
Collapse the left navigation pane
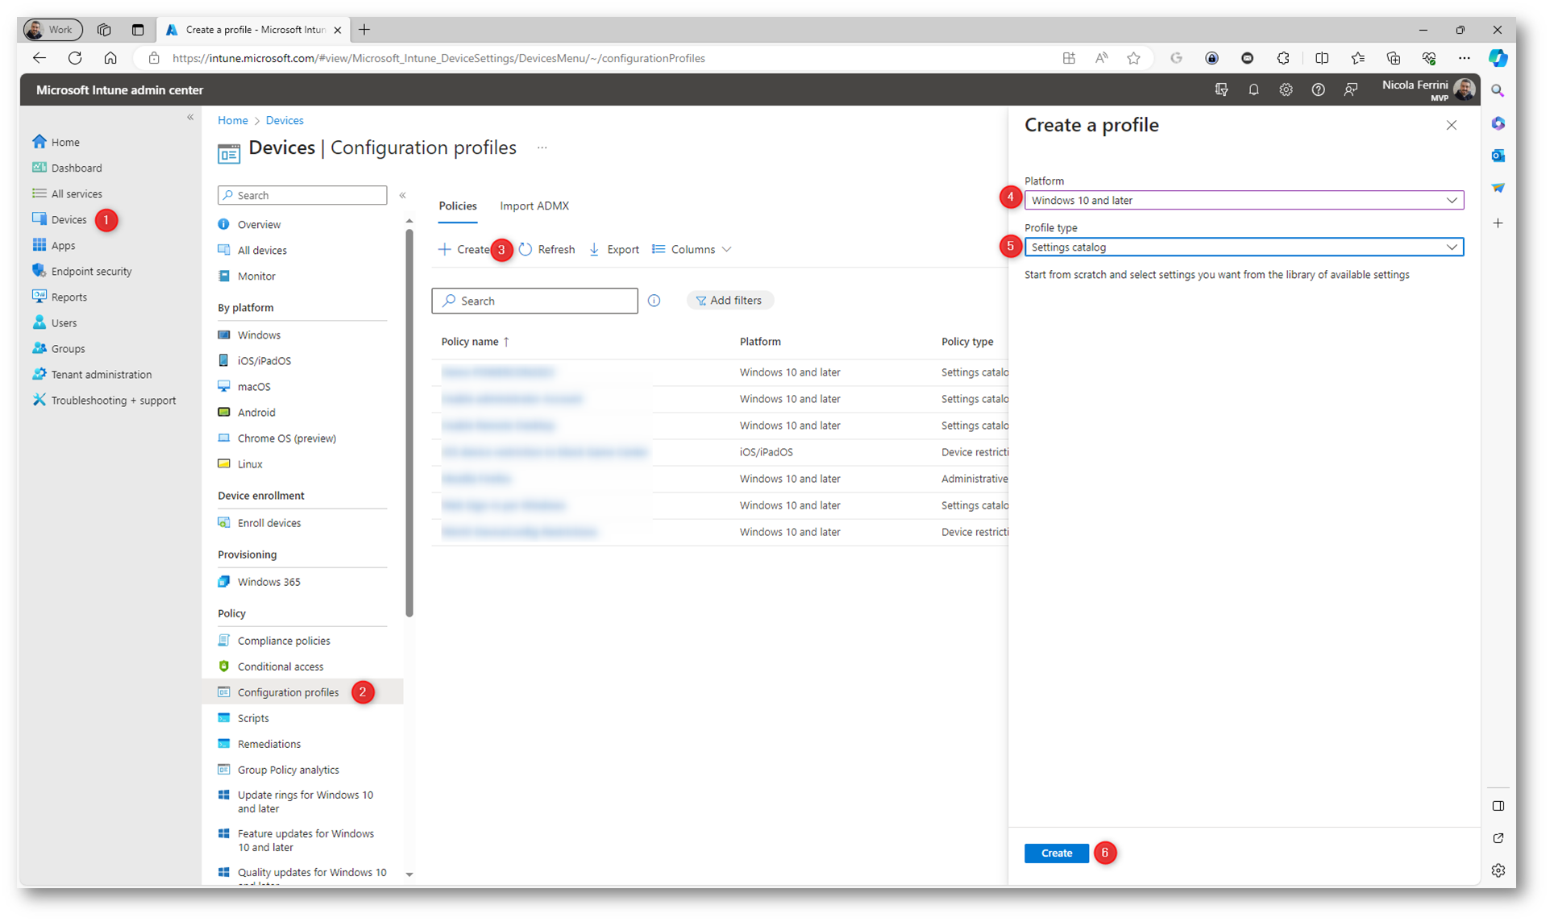click(190, 118)
